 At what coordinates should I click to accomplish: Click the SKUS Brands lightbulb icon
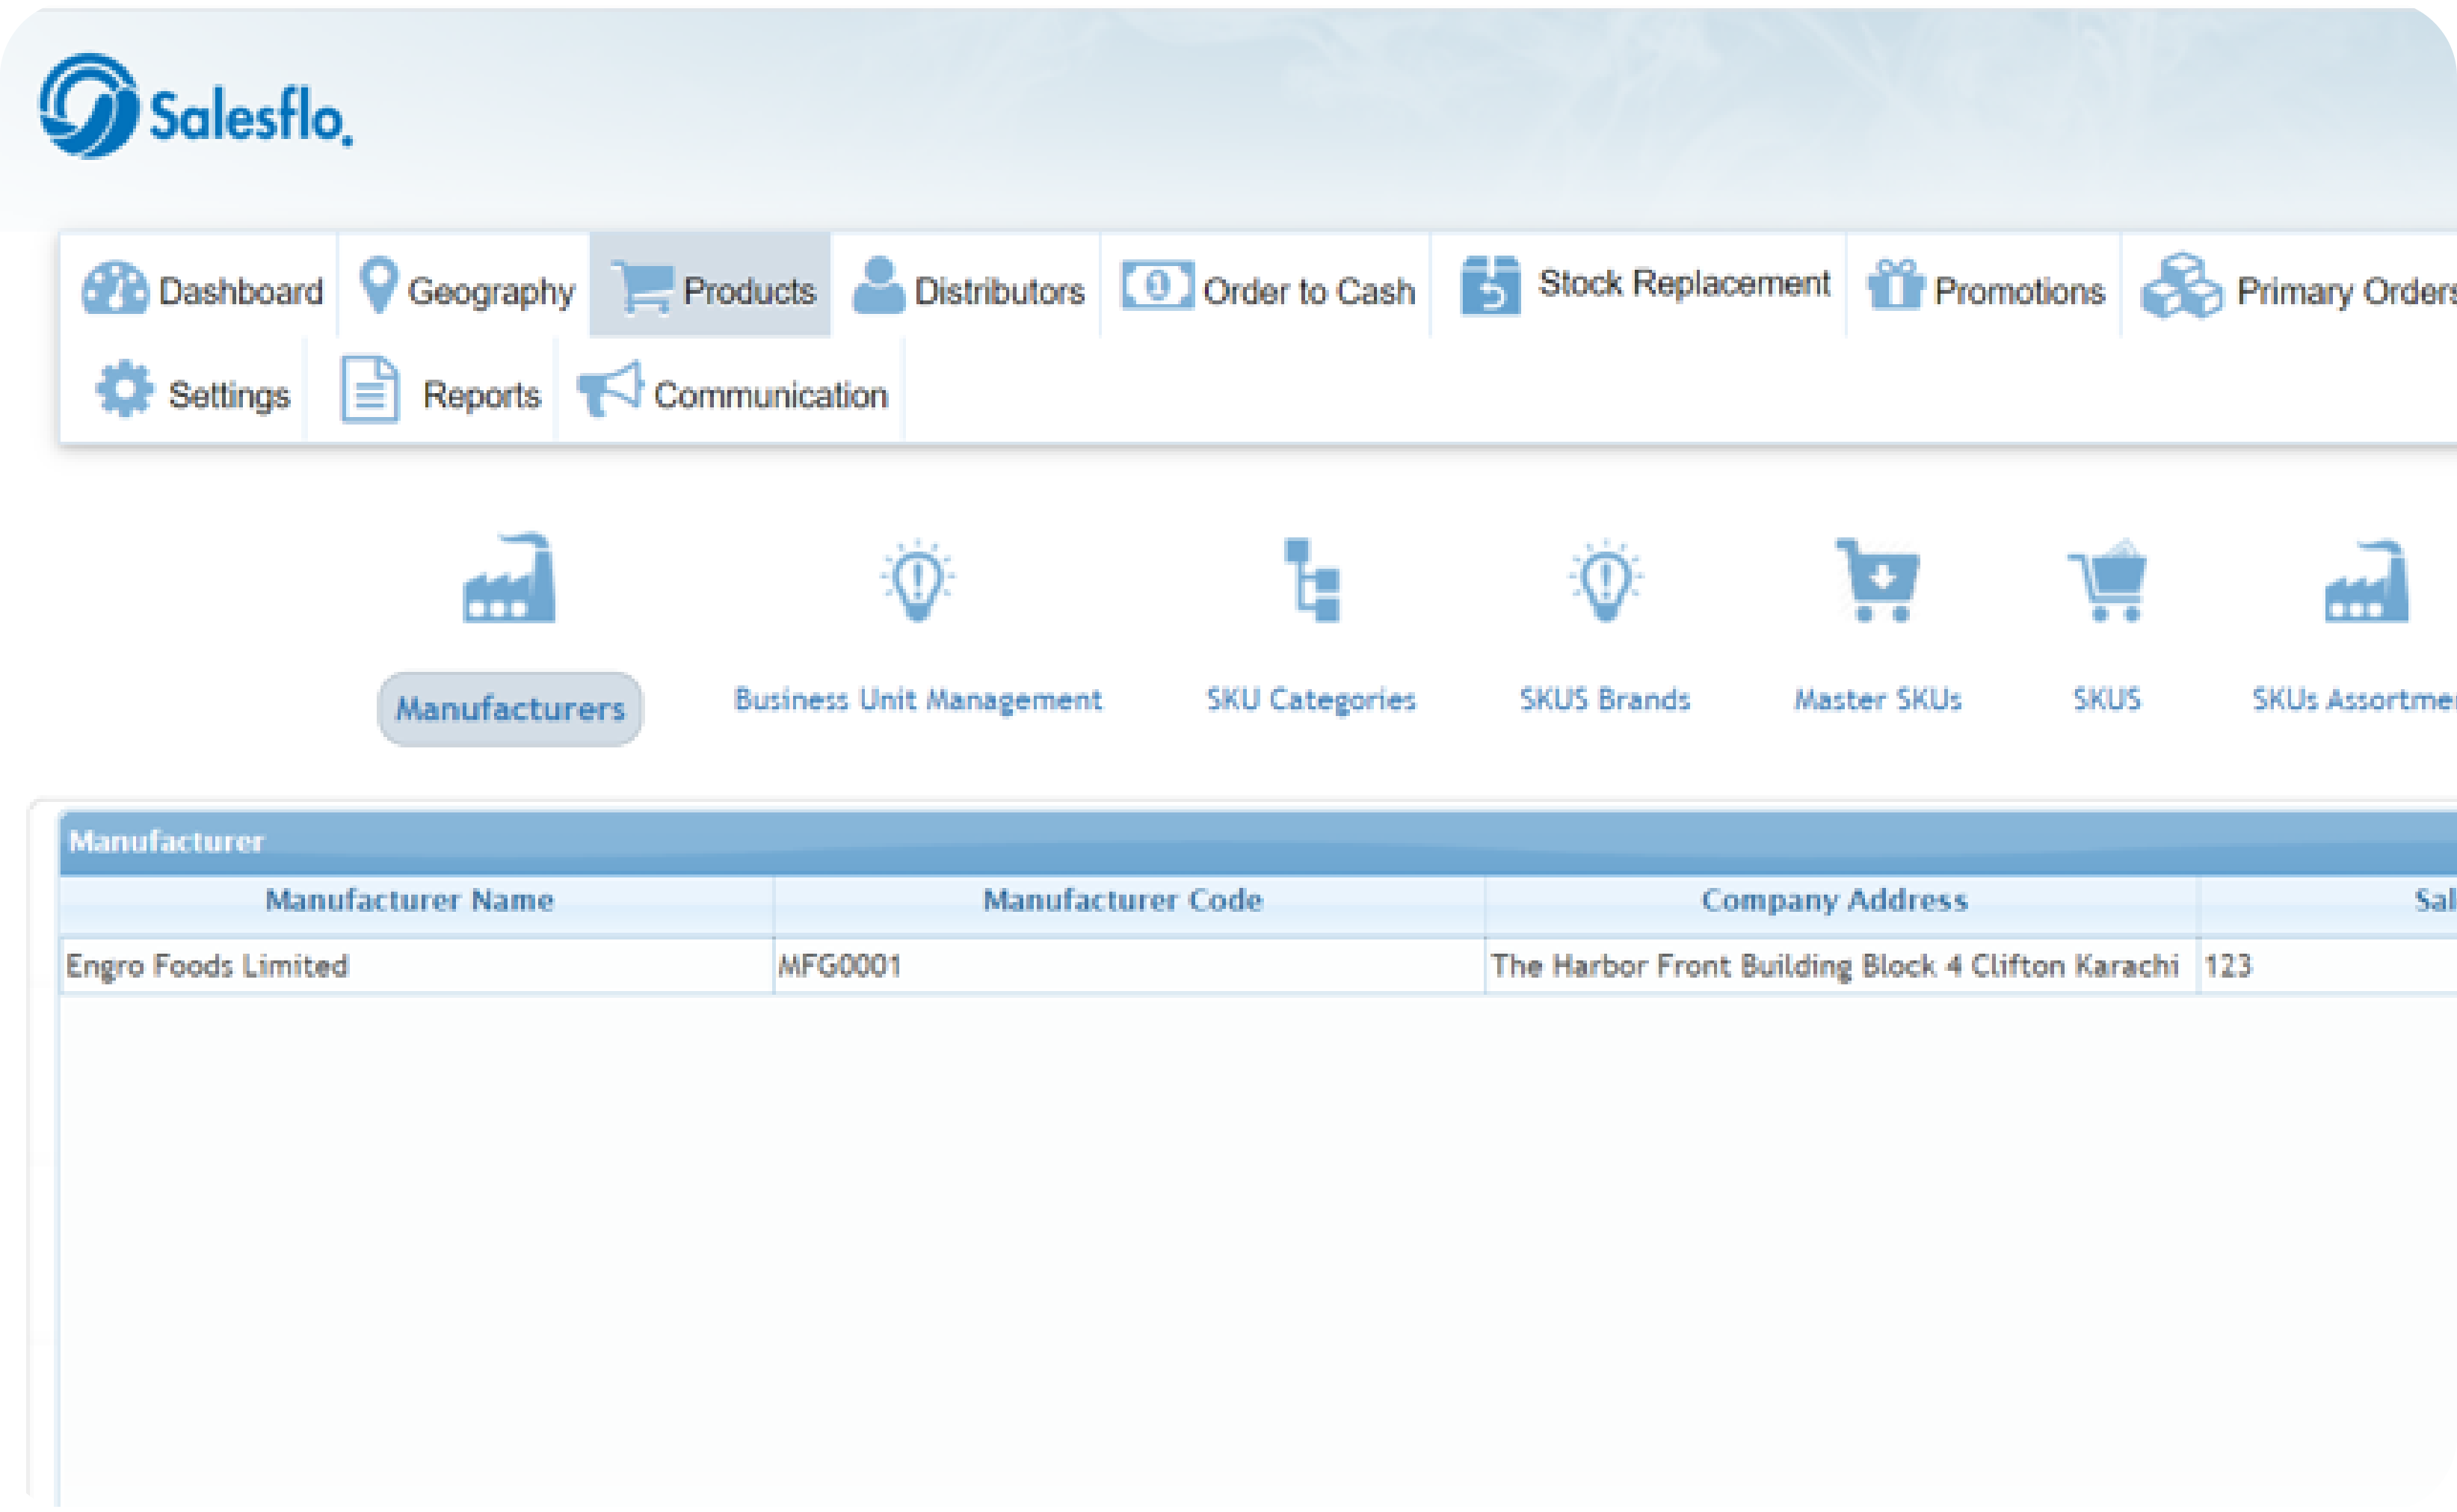tap(1604, 581)
